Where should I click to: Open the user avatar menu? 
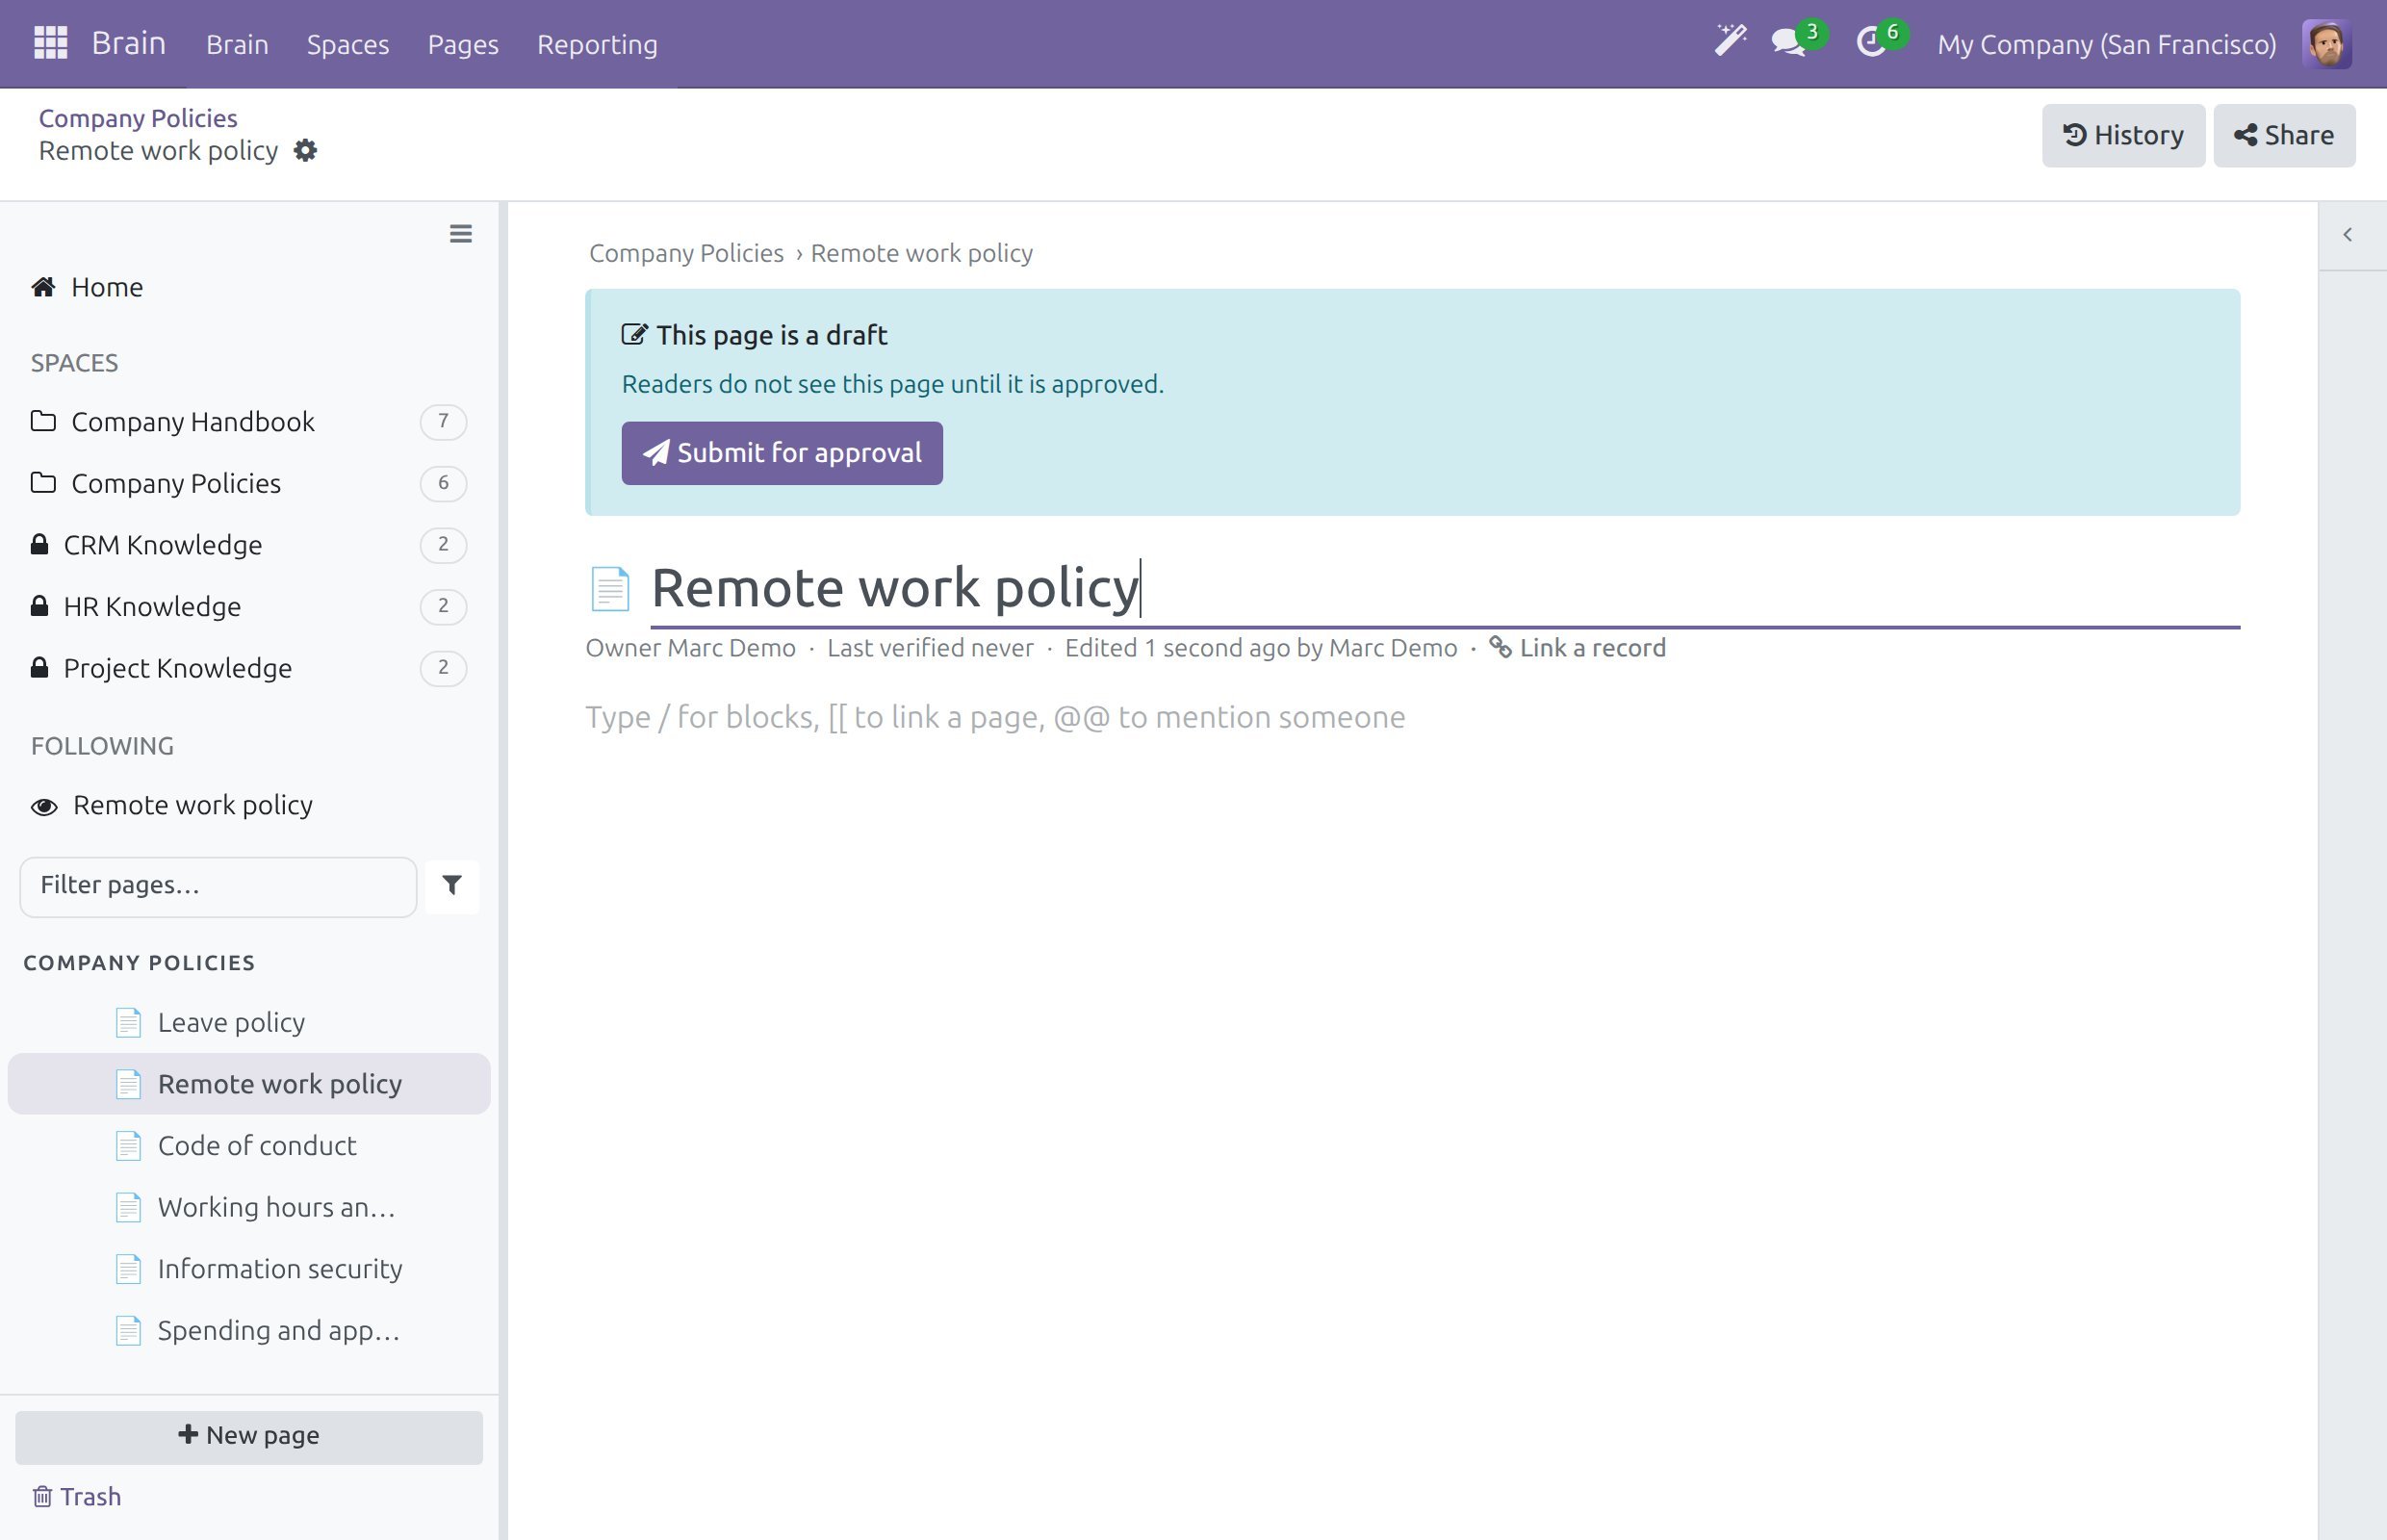click(2326, 44)
